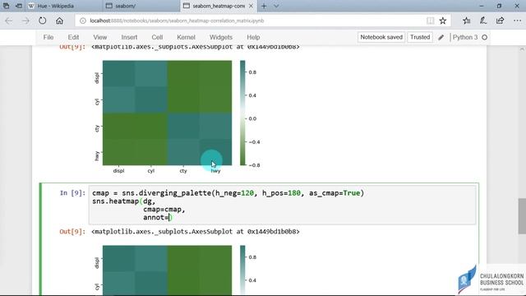Viewport: 526px width, 296px height.
Task: Click the Notebook saved notification
Action: coord(381,37)
